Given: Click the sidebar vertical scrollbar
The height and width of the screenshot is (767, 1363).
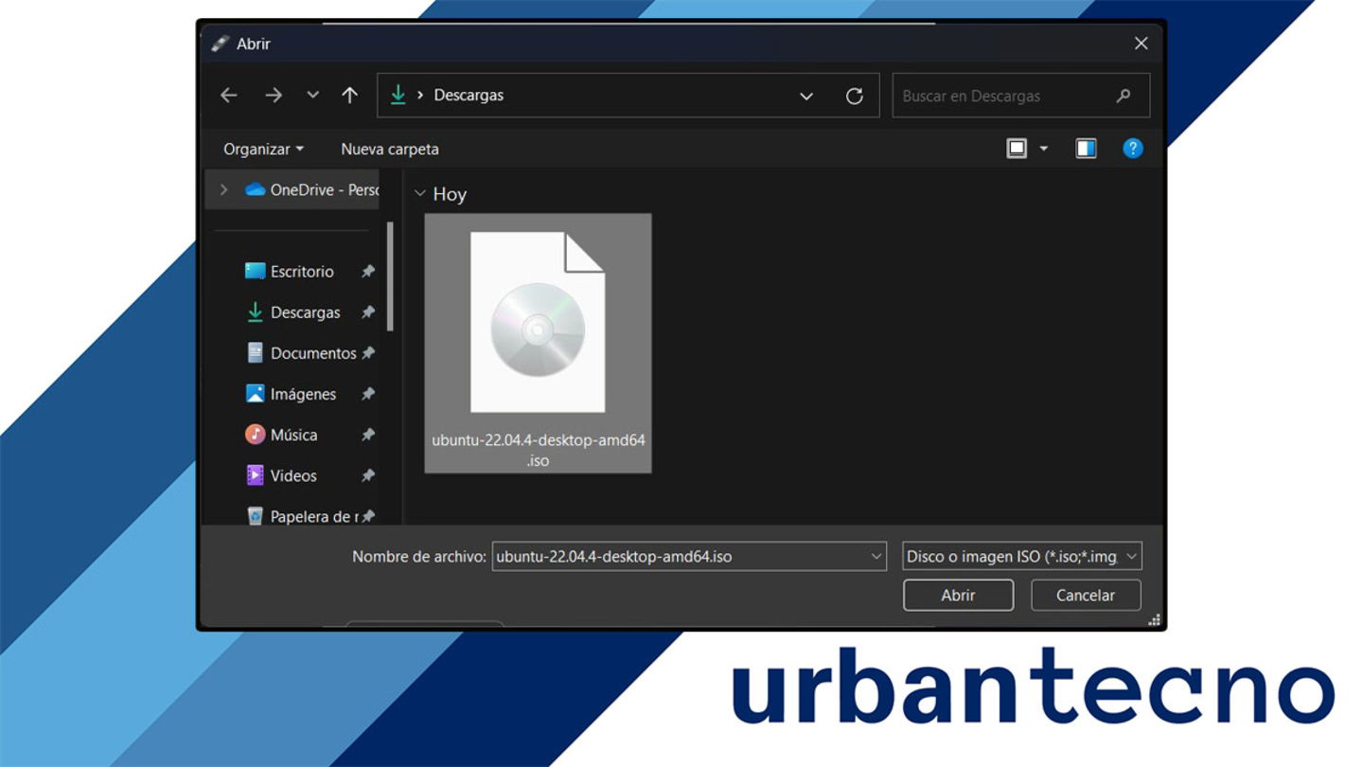Looking at the screenshot, I should pyautogui.click(x=390, y=276).
